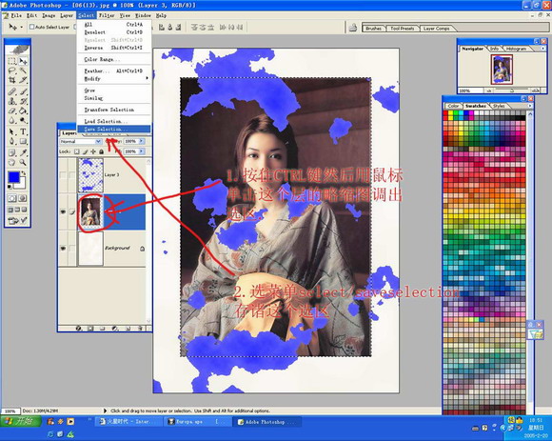Expand the Modify submenu

click(114, 79)
